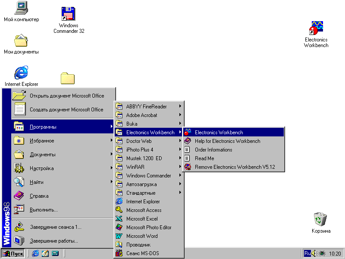Screen dimensions: 345x259
Task: Launch Internet Explorer from quick launch bar
Action: [35, 253]
